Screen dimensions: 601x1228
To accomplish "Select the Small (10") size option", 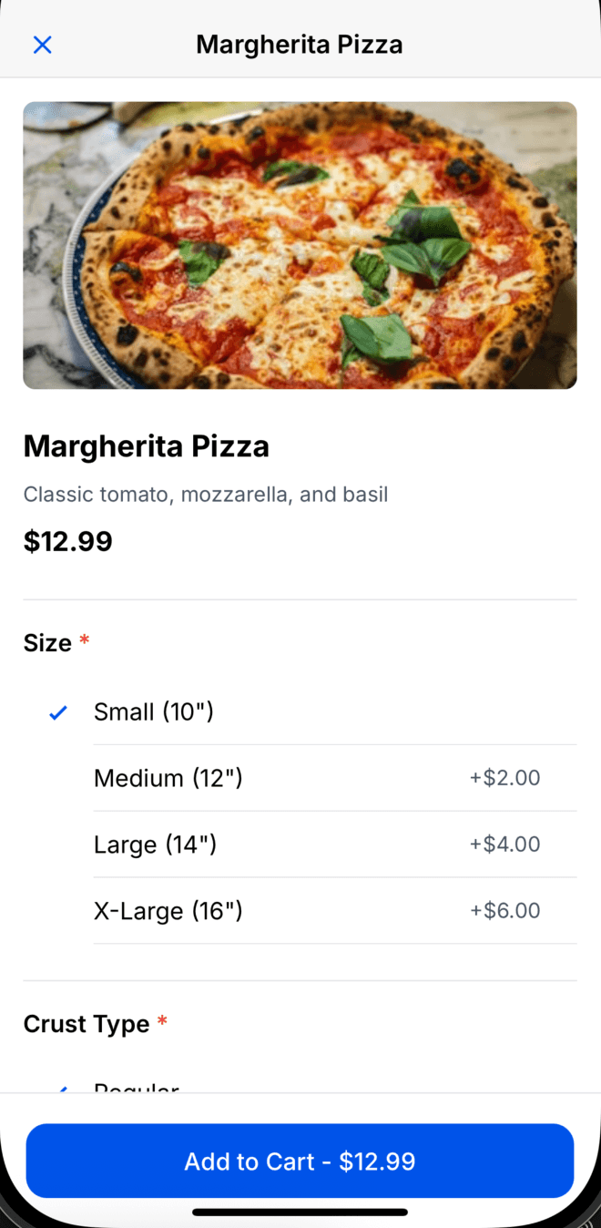I will coord(154,711).
